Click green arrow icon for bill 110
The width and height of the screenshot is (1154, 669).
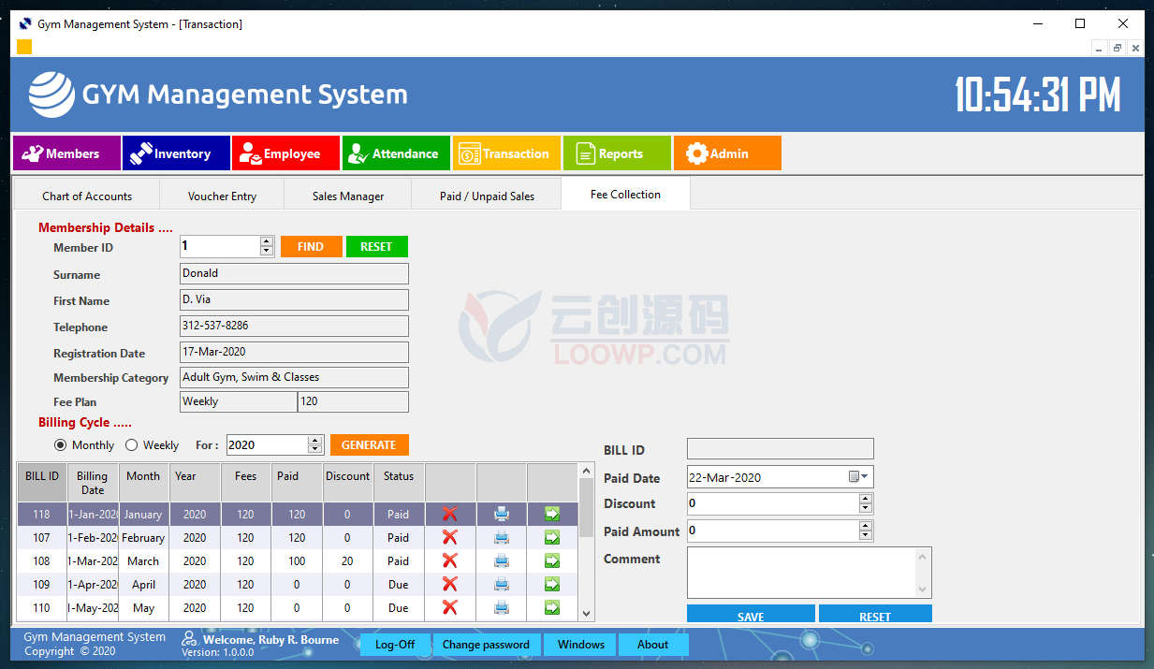(x=552, y=607)
